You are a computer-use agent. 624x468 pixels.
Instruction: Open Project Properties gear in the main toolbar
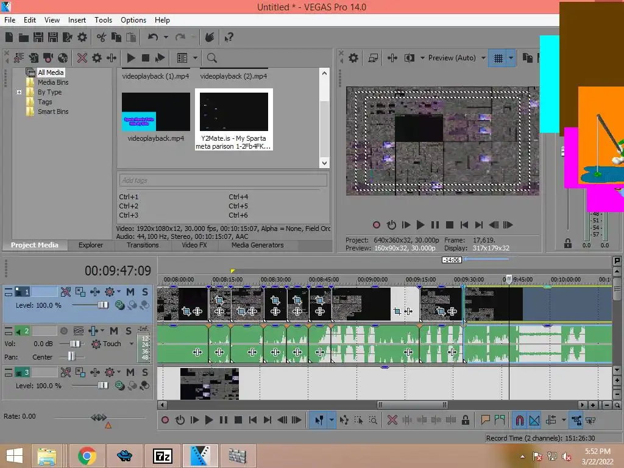pos(82,37)
